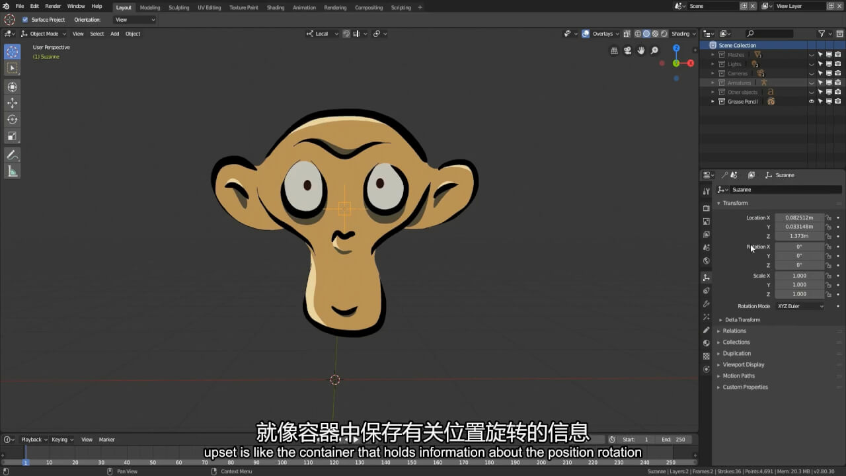Toggle the Surface Project checkbox
The width and height of the screenshot is (846, 476).
coord(25,20)
